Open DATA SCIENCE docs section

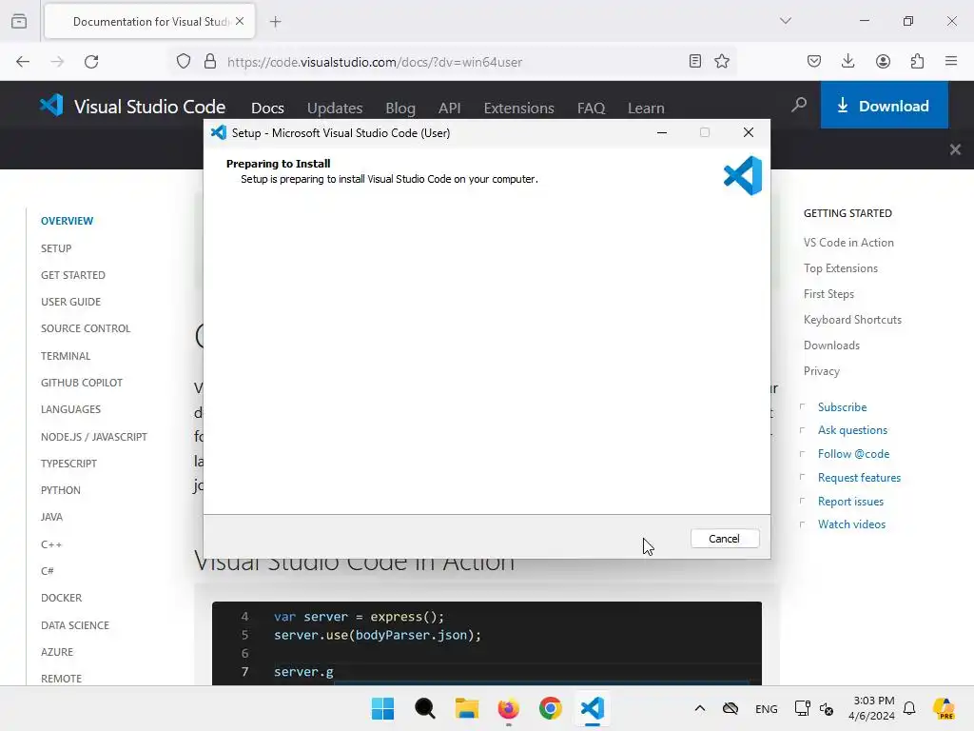(x=75, y=624)
